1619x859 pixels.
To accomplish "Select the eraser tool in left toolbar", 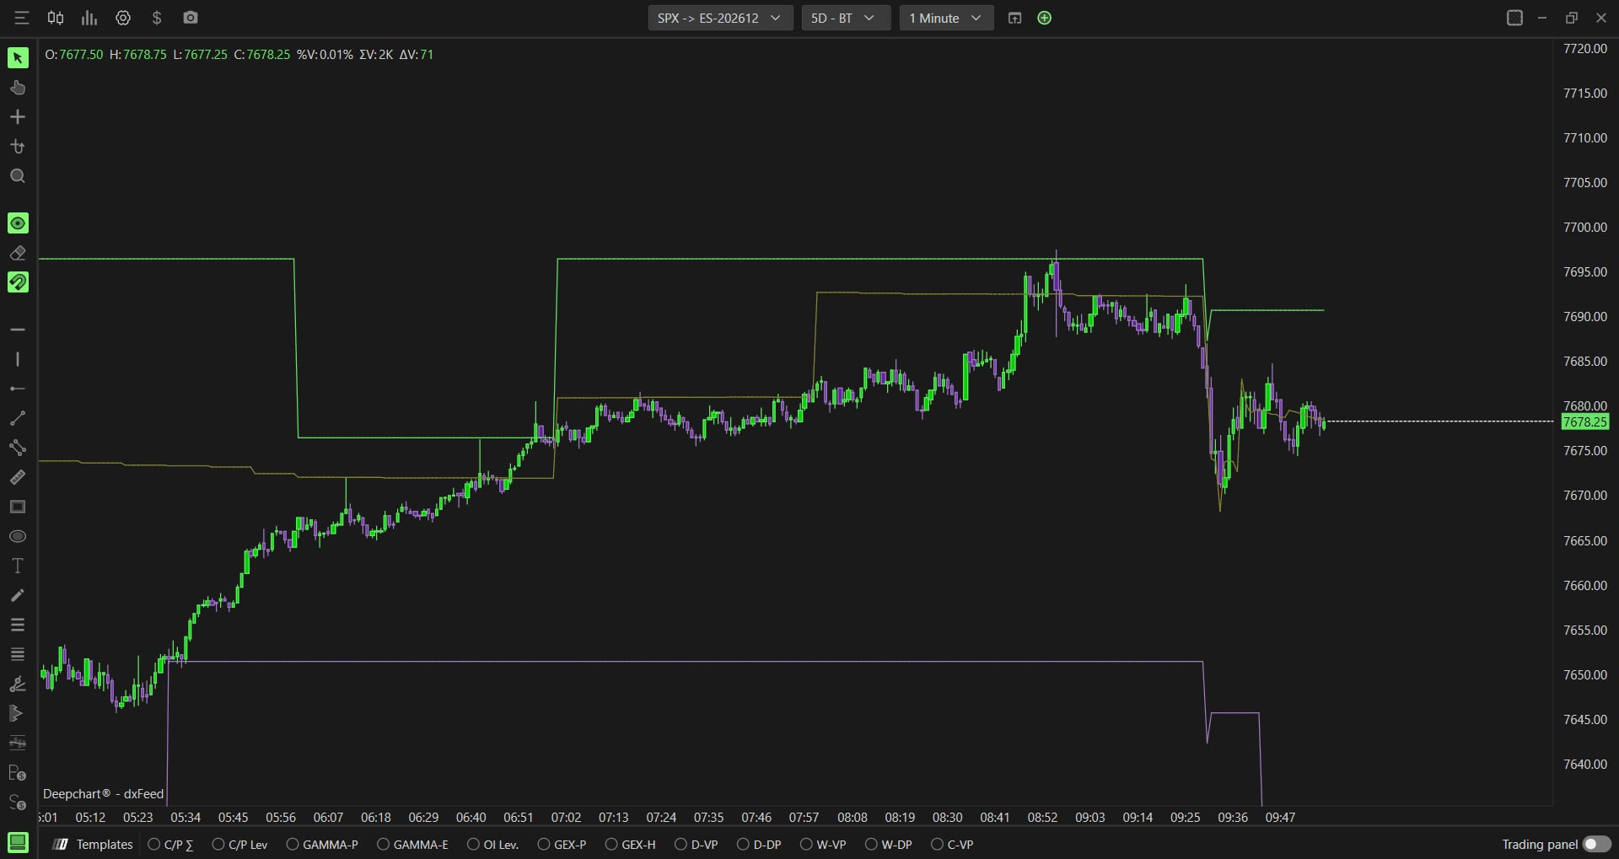I will click(18, 253).
